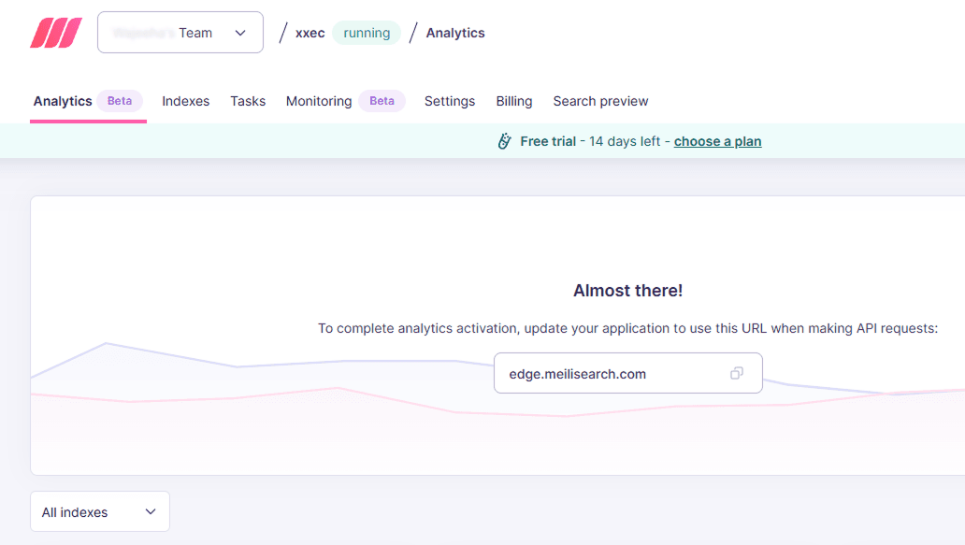Click the Meilisearch logo

[55, 33]
